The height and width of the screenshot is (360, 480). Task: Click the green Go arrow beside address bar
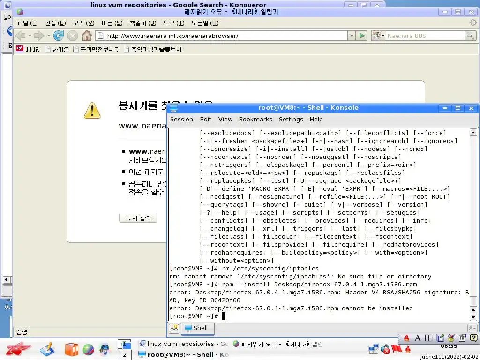pyautogui.click(x=362, y=36)
